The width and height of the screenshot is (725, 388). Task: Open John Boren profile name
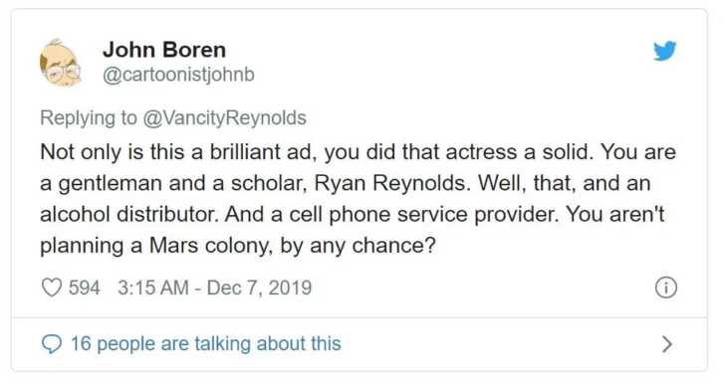(164, 50)
